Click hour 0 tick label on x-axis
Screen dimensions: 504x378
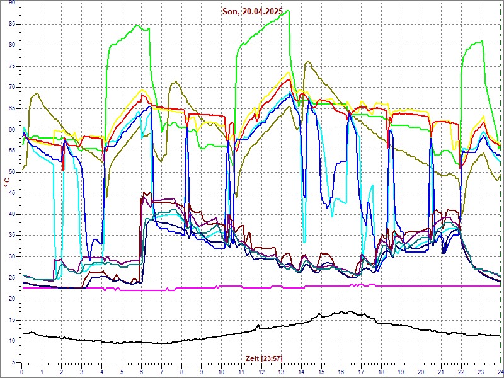point(22,372)
